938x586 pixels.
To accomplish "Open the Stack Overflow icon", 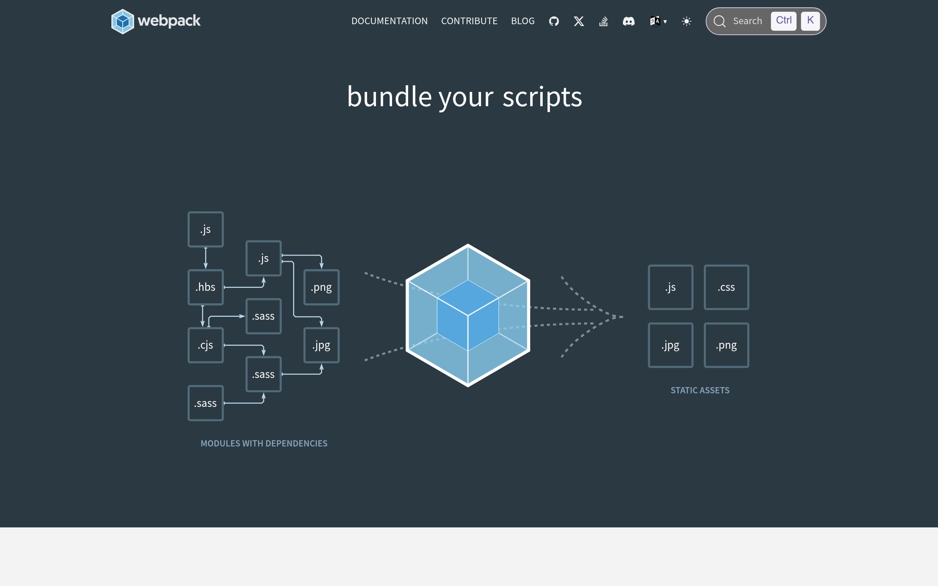I will (603, 21).
